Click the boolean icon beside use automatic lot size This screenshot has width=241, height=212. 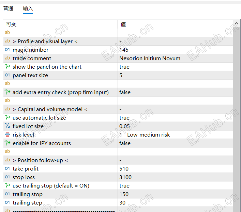point(7,118)
